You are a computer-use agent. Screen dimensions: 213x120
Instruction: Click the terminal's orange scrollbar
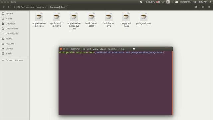(172, 83)
